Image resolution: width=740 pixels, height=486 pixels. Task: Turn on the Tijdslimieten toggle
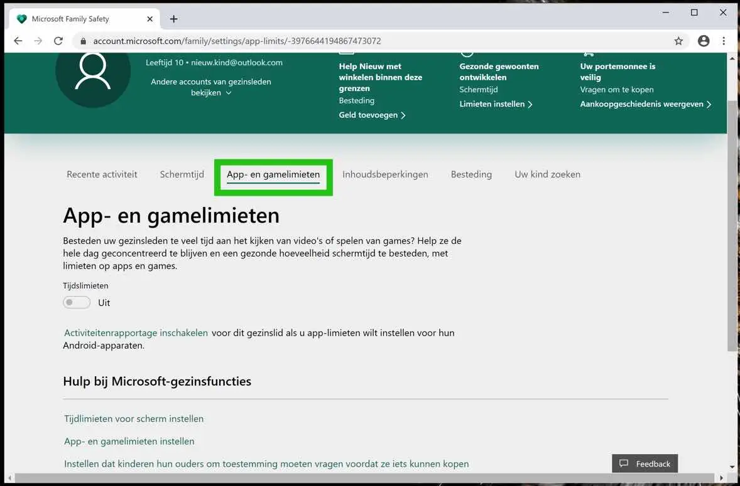[77, 302]
